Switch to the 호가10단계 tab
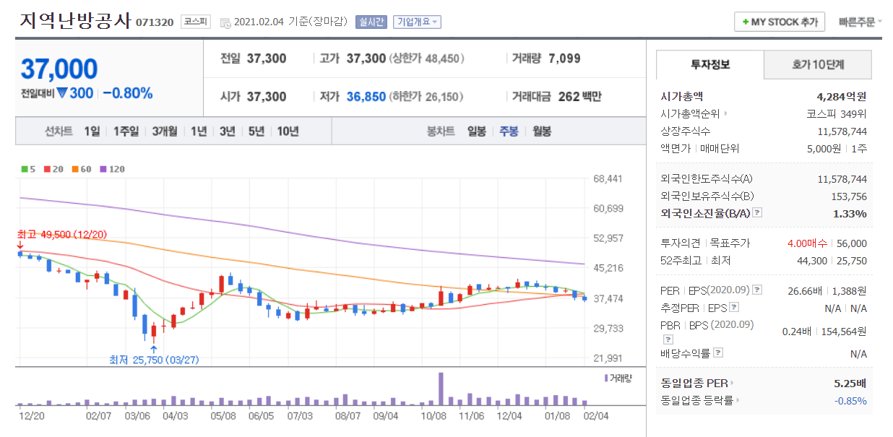 click(818, 64)
